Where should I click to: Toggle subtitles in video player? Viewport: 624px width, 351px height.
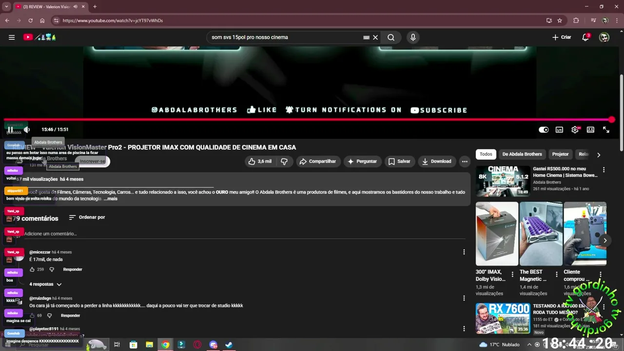click(559, 130)
